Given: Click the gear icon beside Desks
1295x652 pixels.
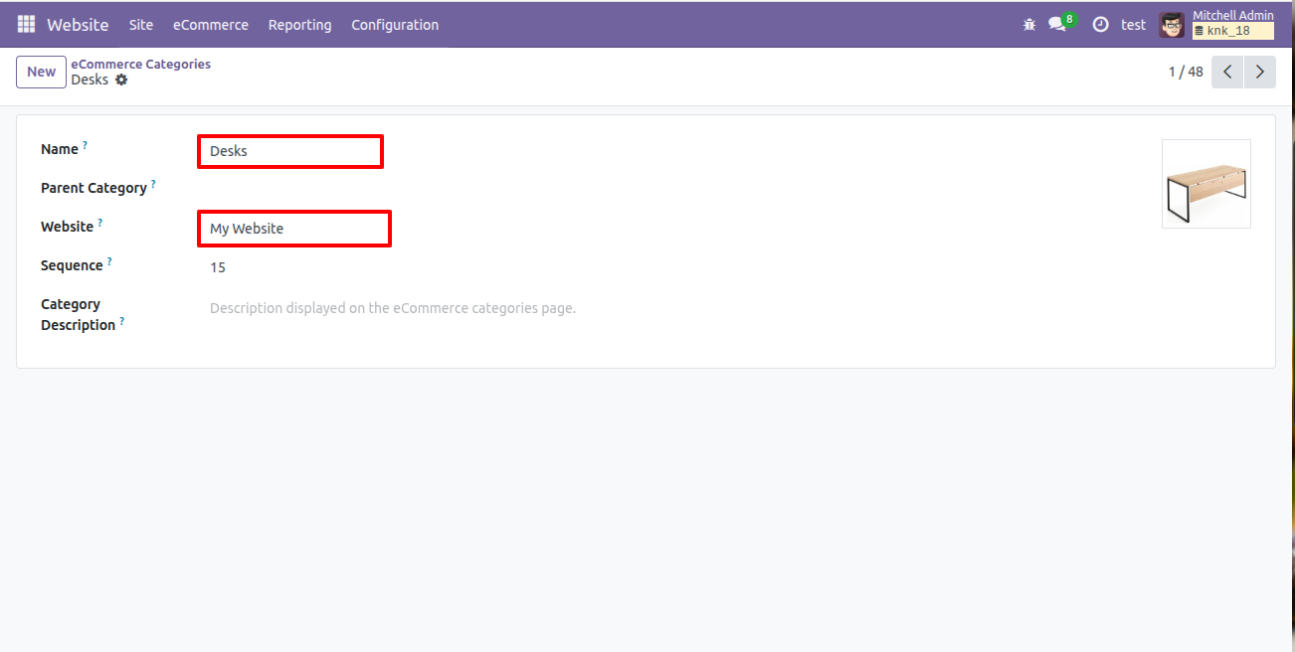Looking at the screenshot, I should tap(121, 80).
